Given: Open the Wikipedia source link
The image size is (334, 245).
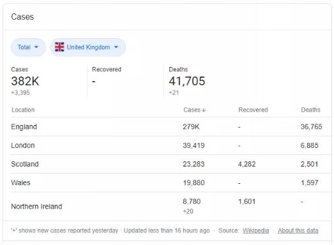Looking at the screenshot, I should click(255, 230).
